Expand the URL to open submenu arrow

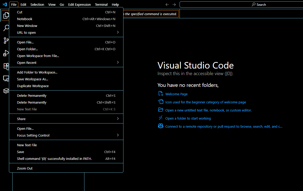118,32
